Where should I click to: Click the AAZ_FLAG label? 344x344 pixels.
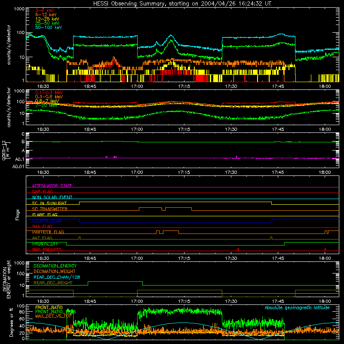tap(42, 238)
